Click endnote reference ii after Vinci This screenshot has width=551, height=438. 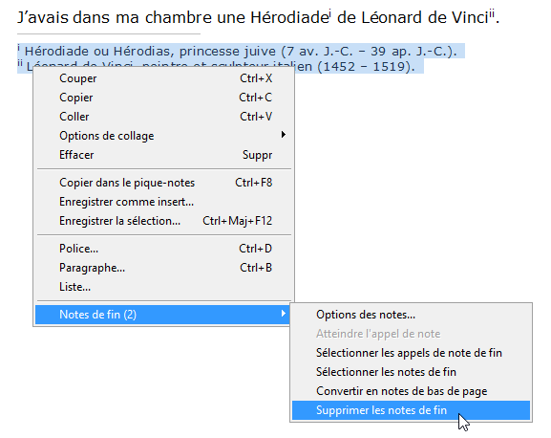point(491,14)
